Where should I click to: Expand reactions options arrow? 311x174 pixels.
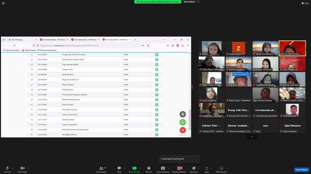(198, 168)
